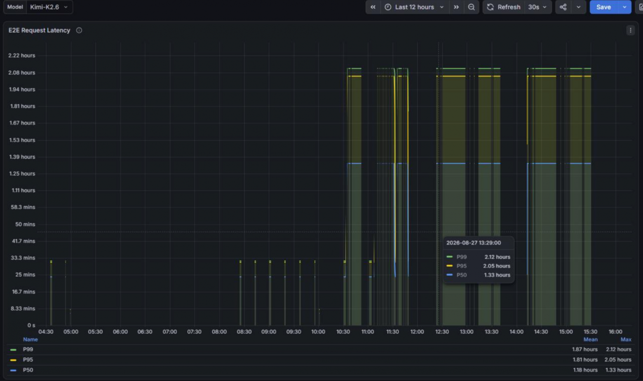Click the 04:30 x-axis time label

[x=46, y=332]
